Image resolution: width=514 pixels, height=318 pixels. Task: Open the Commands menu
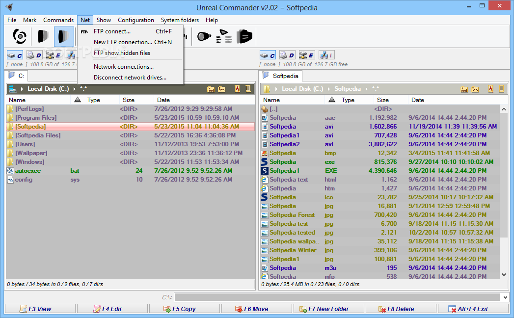pos(58,20)
